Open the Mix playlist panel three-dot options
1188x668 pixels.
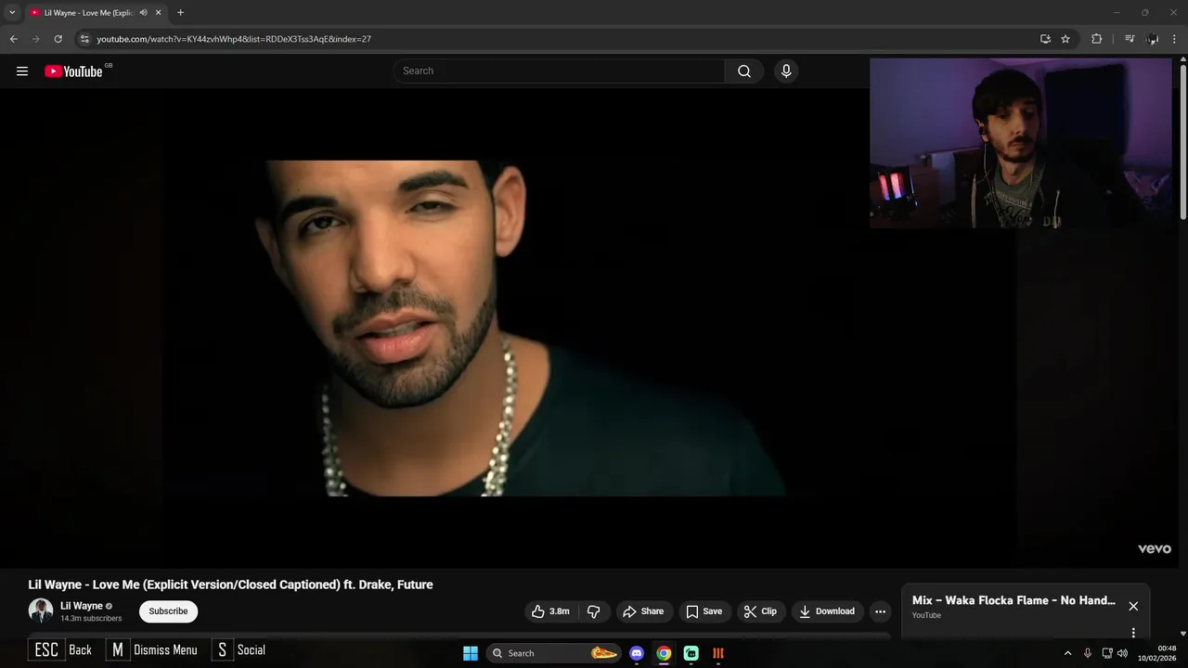pyautogui.click(x=1133, y=633)
